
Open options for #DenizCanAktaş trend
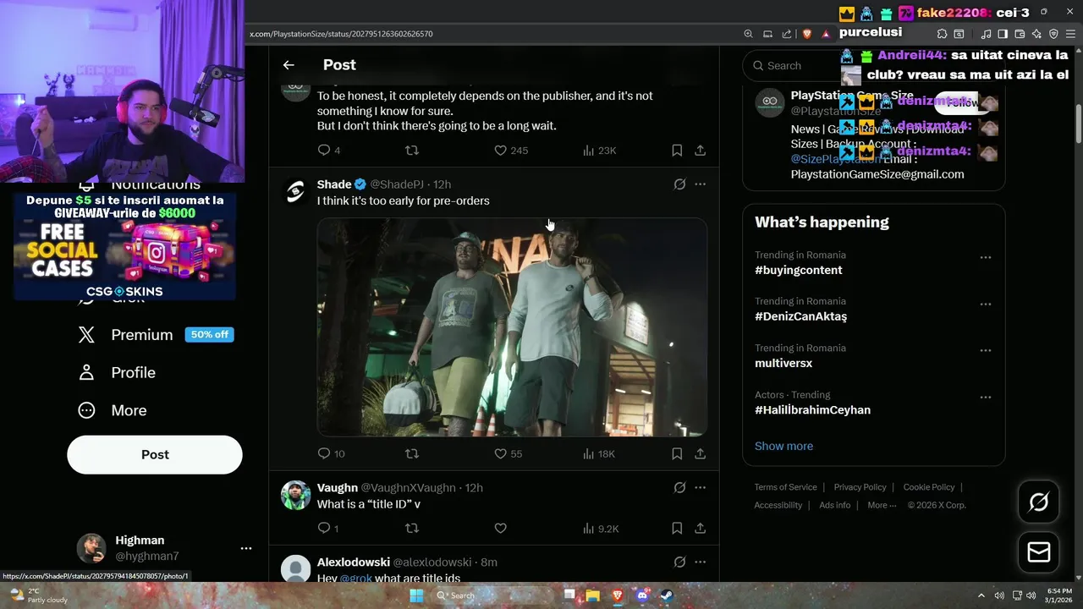click(x=986, y=304)
